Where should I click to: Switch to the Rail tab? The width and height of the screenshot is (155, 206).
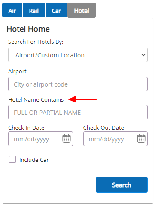(34, 10)
